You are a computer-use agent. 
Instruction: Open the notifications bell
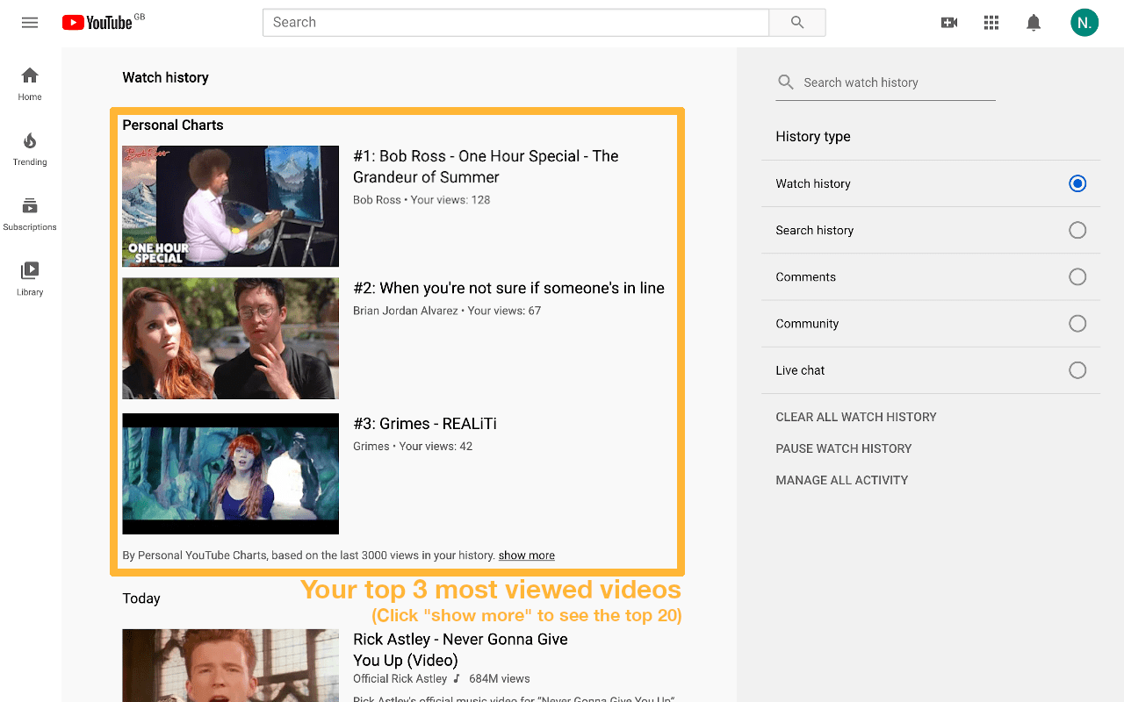[x=1034, y=22]
